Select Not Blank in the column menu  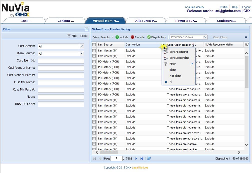[x=179, y=76]
